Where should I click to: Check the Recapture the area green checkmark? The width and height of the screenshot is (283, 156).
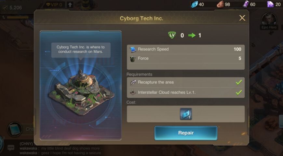[239, 82]
